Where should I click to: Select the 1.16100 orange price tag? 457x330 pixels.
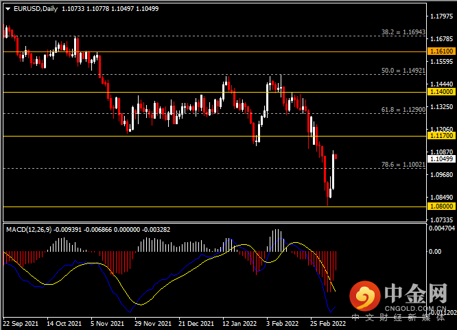[x=439, y=51]
